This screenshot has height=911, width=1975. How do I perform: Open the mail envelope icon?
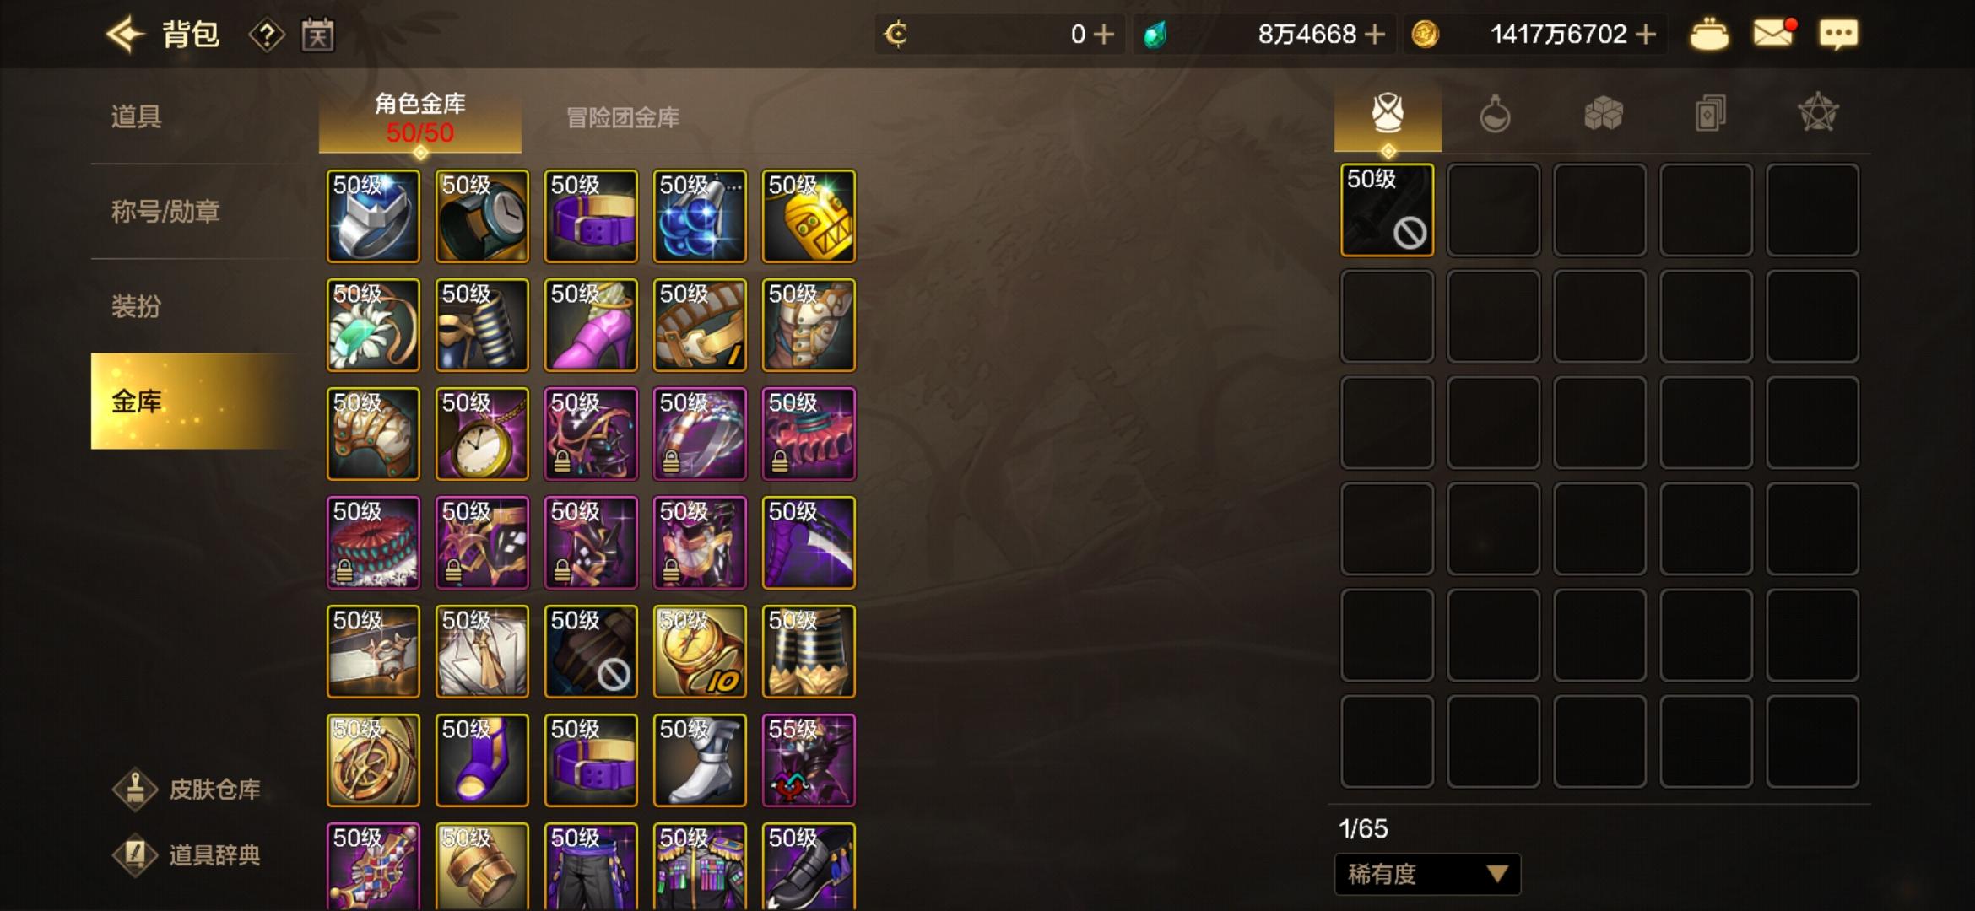point(1773,34)
